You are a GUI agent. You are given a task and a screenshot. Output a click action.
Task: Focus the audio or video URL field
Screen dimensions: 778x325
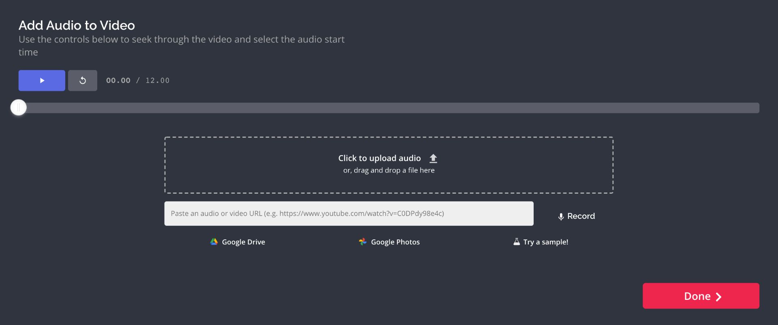click(x=348, y=214)
